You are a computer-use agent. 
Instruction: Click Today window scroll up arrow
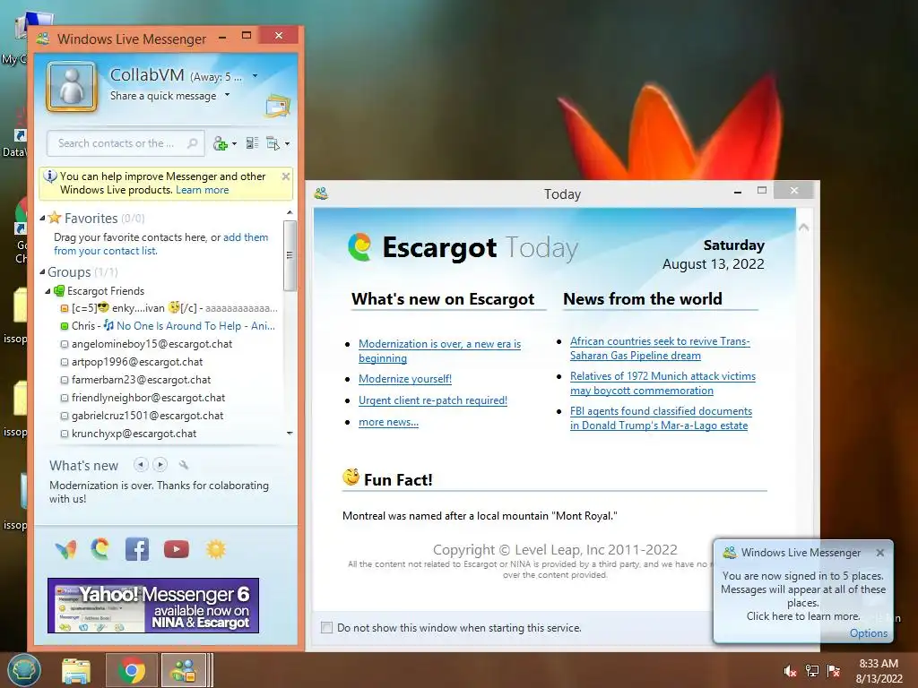click(804, 227)
